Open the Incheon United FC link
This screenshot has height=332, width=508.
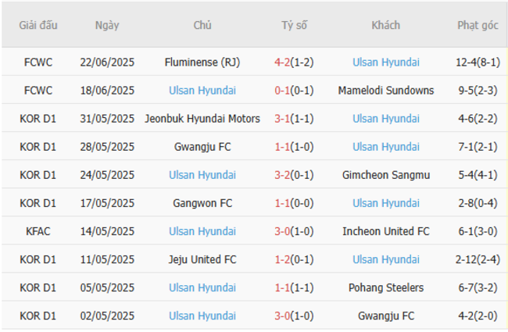386,231
